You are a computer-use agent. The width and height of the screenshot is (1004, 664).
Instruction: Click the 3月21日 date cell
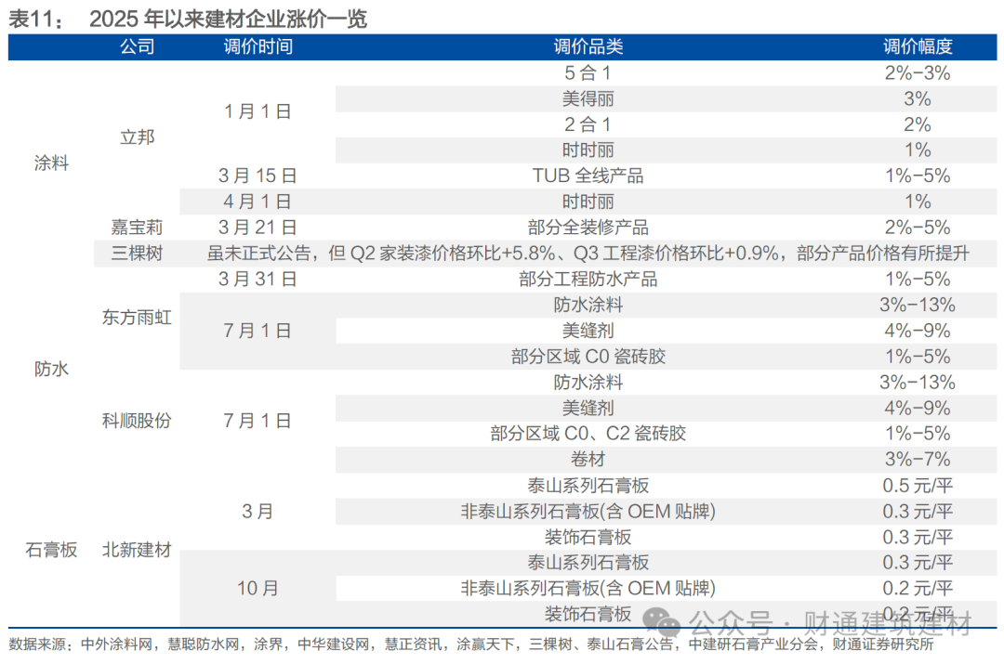(258, 228)
